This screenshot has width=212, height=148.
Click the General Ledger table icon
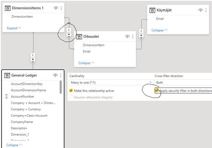point(7,76)
